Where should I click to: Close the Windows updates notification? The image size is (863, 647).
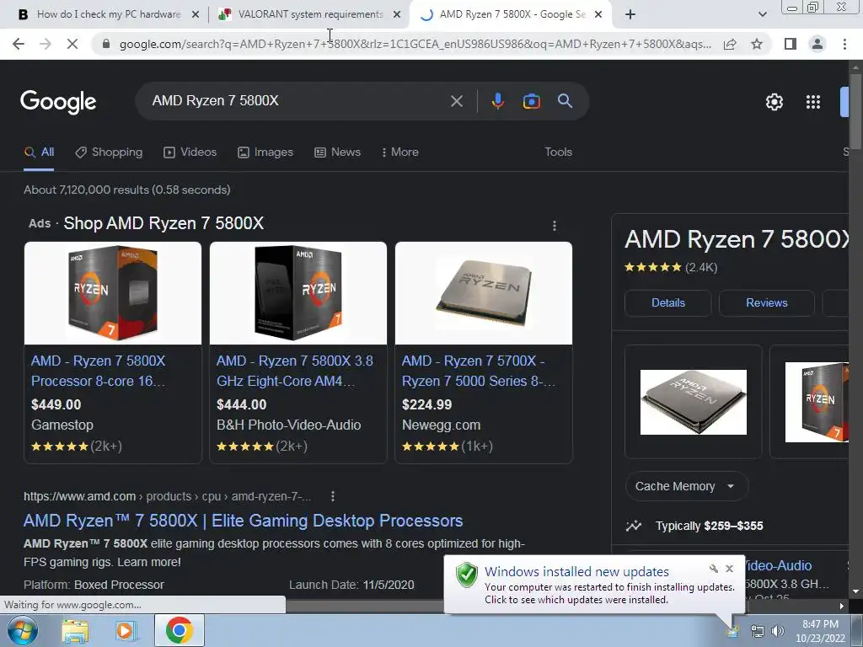[729, 569]
